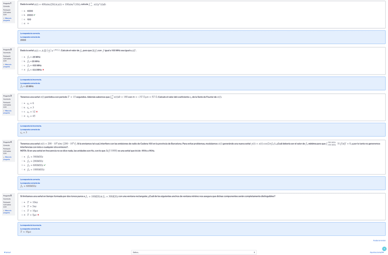388x255 pixels.
Task: Select f0 = 600MHz option in question 4
Action: tap(22, 165)
